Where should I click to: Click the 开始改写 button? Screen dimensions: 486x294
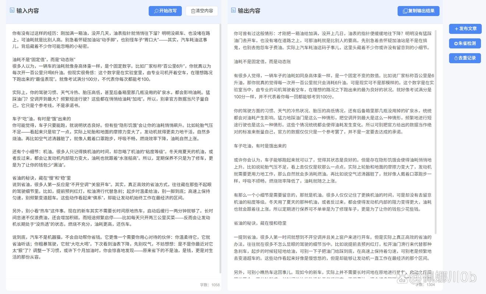[165, 11]
